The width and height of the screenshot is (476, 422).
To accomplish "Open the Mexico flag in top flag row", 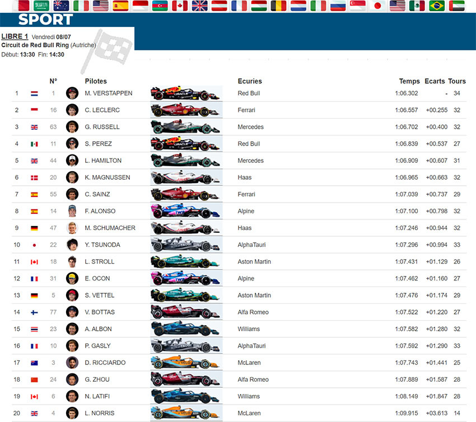I will click(417, 6).
